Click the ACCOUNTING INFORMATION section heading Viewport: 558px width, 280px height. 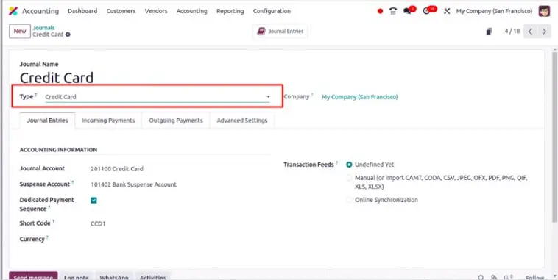click(58, 150)
